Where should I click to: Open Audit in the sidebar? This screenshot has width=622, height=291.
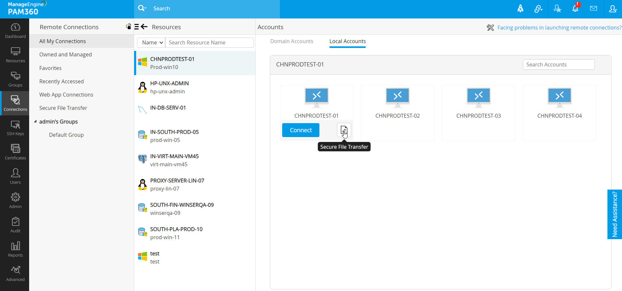pos(15,225)
